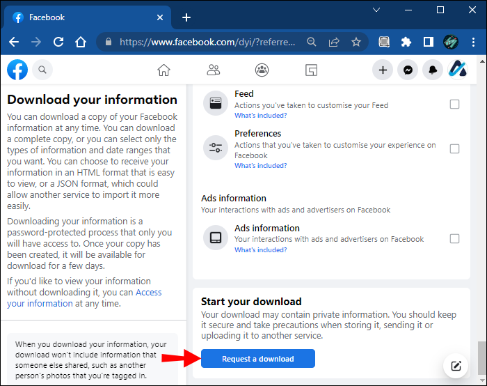Image resolution: width=487 pixels, height=386 pixels.
Task: Click the Facebook search magnifier icon
Action: tap(42, 70)
